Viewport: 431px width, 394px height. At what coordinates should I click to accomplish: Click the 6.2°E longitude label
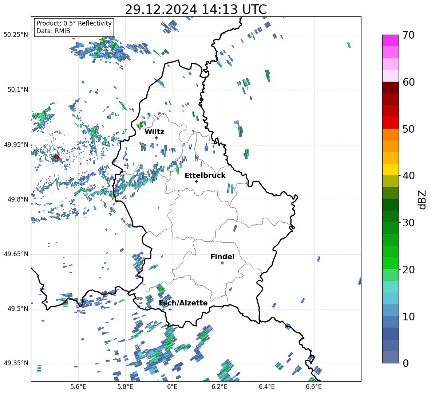(x=220, y=387)
